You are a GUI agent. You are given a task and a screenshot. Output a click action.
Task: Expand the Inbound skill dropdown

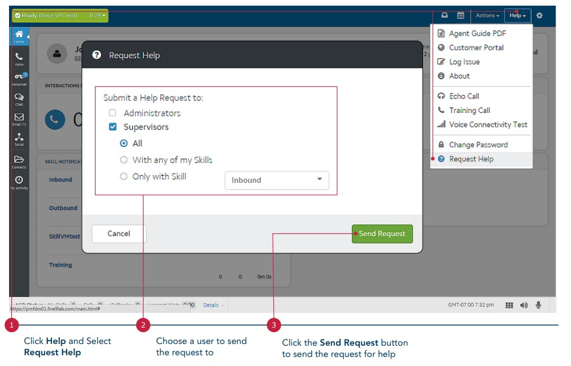277,180
